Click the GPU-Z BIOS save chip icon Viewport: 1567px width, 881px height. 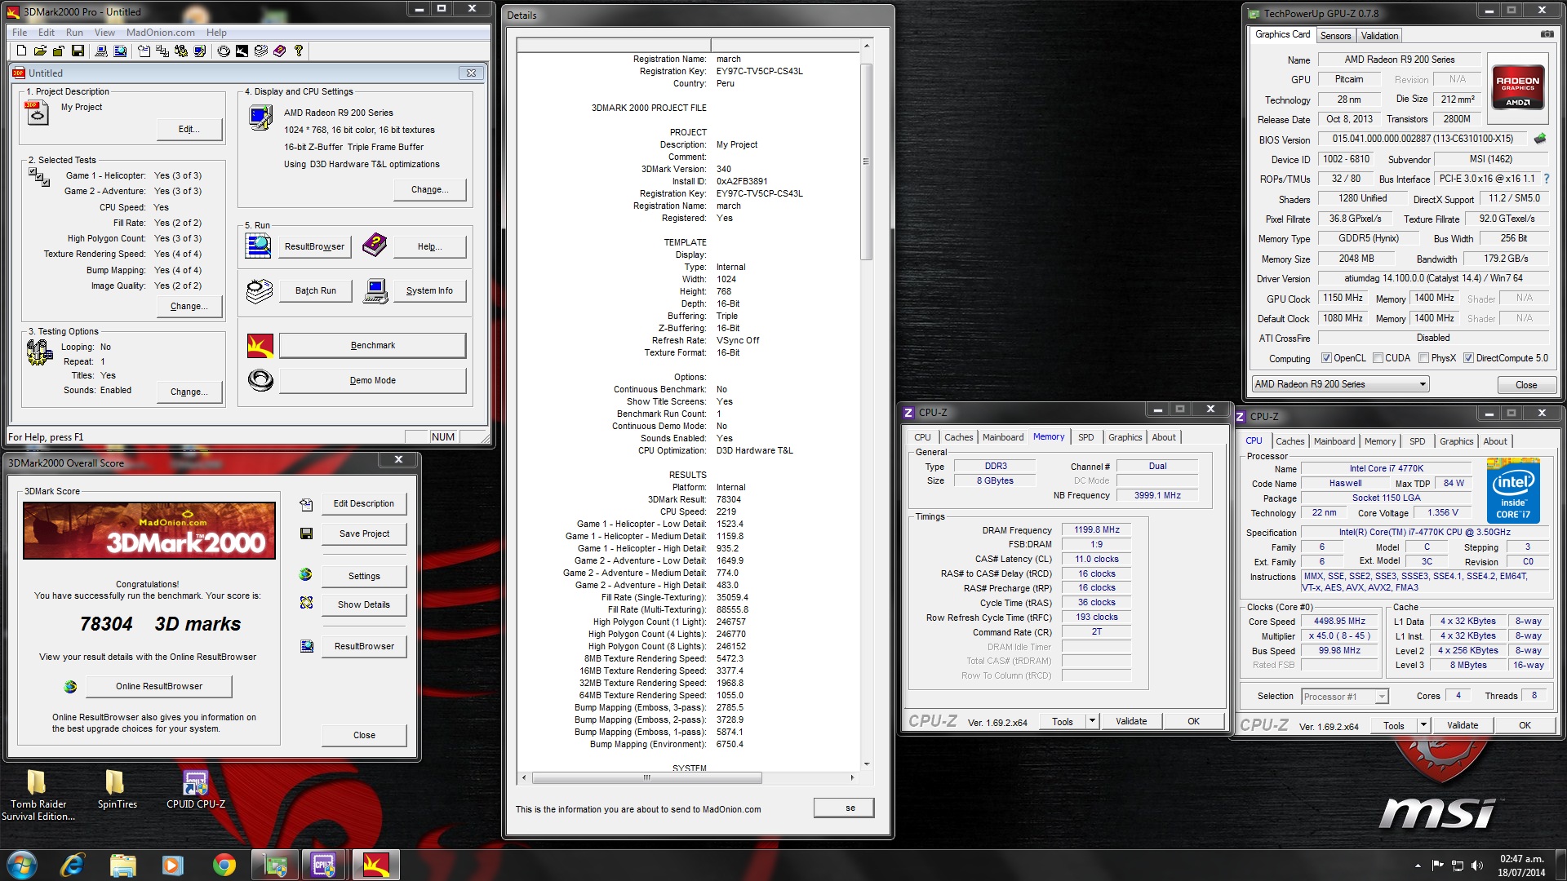(x=1540, y=139)
